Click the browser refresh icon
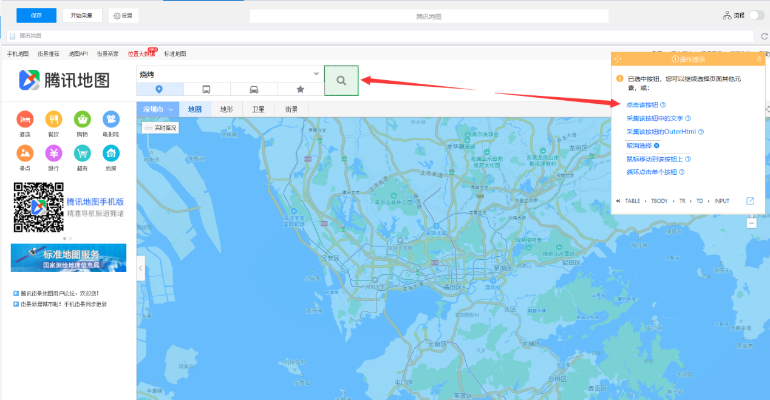770x400 pixels. [764, 36]
